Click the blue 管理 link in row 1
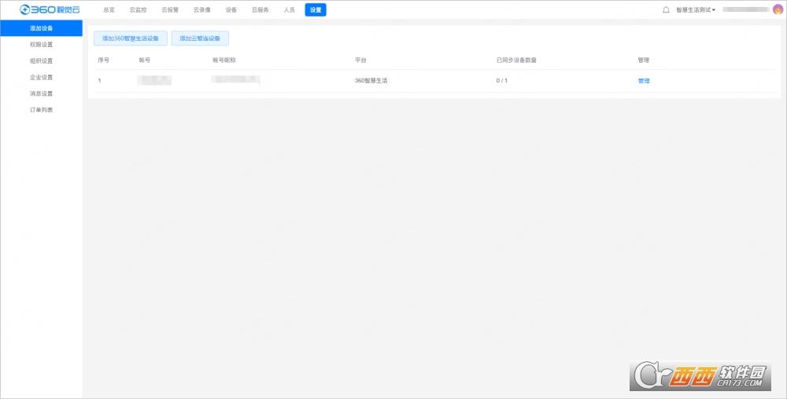The image size is (787, 399). [x=644, y=81]
